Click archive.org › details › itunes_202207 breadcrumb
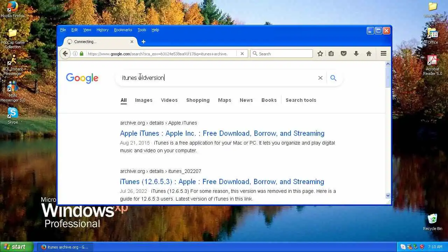 161,171
